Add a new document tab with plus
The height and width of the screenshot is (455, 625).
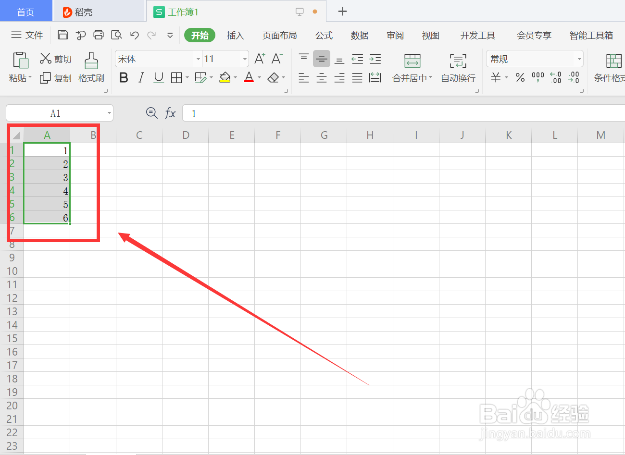point(342,11)
